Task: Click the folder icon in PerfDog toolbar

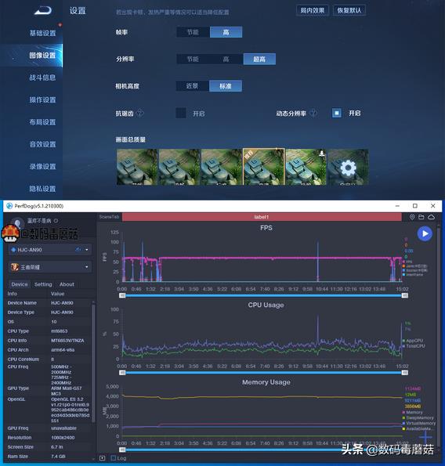Action: (x=421, y=217)
